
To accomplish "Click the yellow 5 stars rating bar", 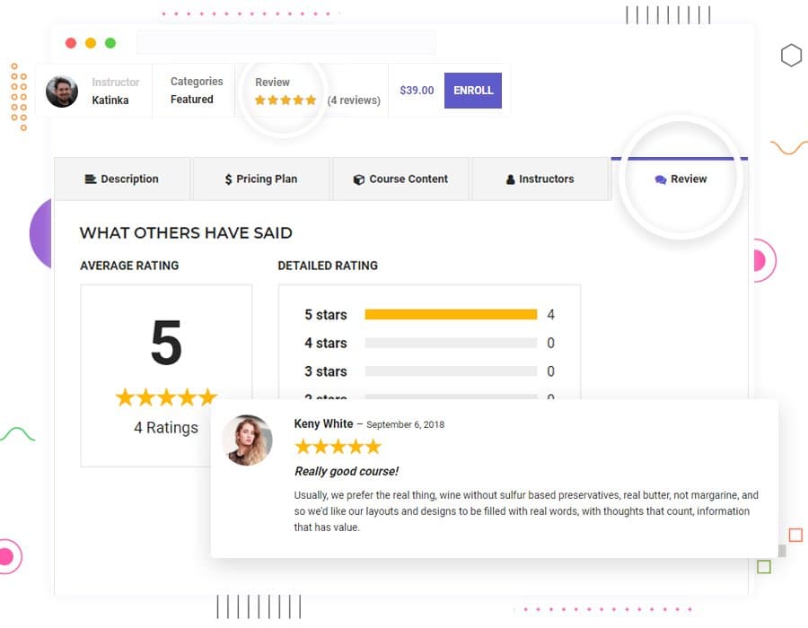I will click(451, 315).
